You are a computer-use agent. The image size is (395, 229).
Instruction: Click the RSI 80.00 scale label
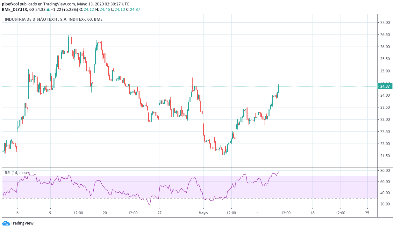385,171
